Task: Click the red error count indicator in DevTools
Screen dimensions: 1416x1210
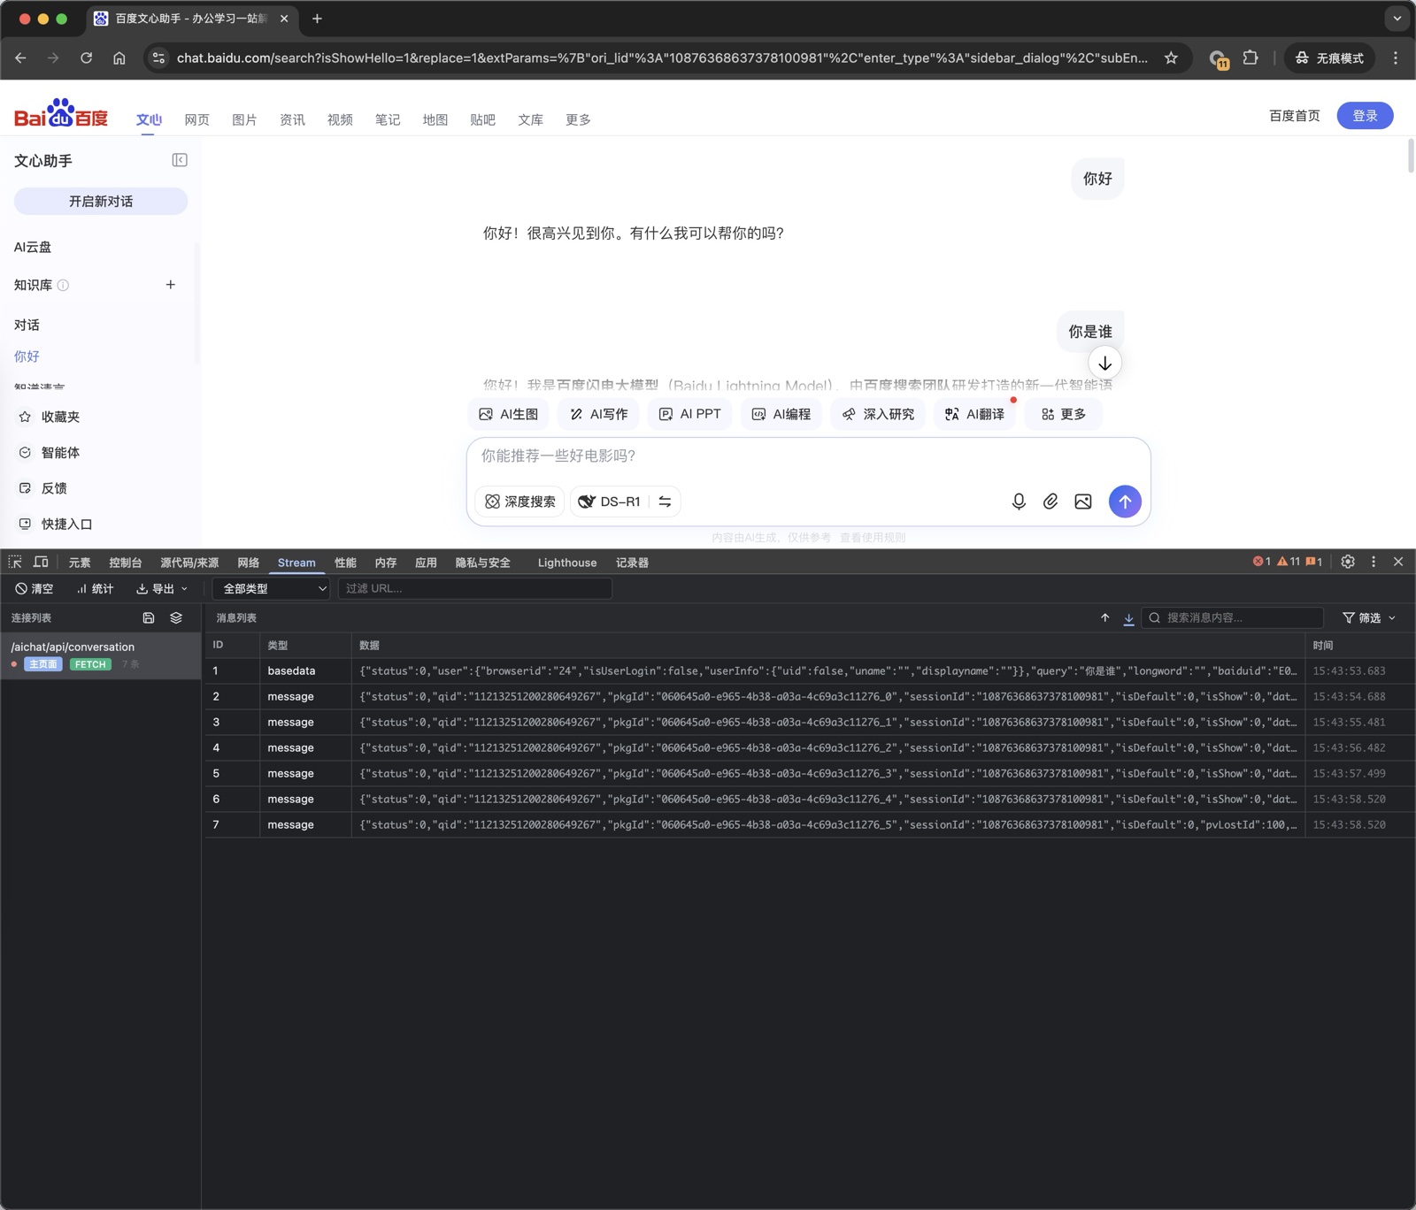Action: pyautogui.click(x=1261, y=562)
